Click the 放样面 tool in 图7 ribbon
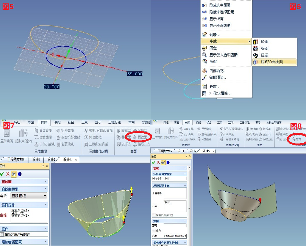Screen dimensions: 306x246 click(124, 144)
